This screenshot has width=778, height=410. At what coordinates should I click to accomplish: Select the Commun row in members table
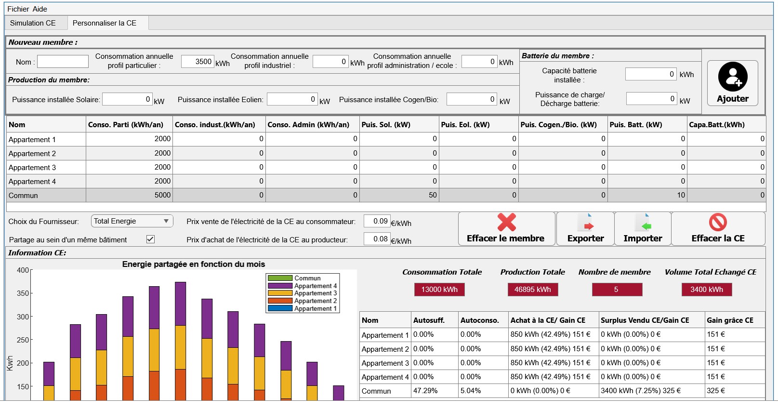click(386, 195)
